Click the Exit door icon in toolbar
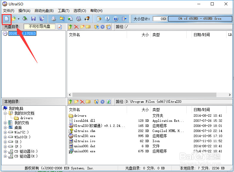 click(124, 19)
